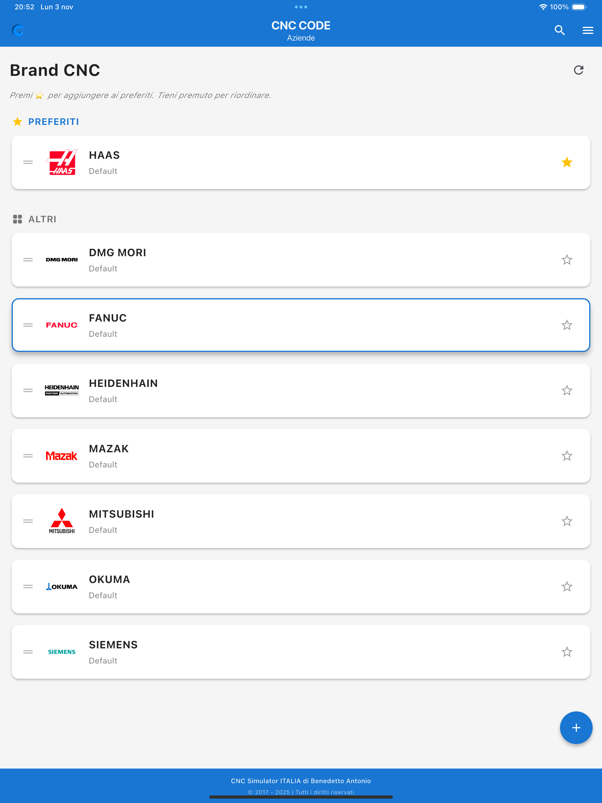Tap the Brand CNC heading
This screenshot has width=602, height=803.
(55, 70)
